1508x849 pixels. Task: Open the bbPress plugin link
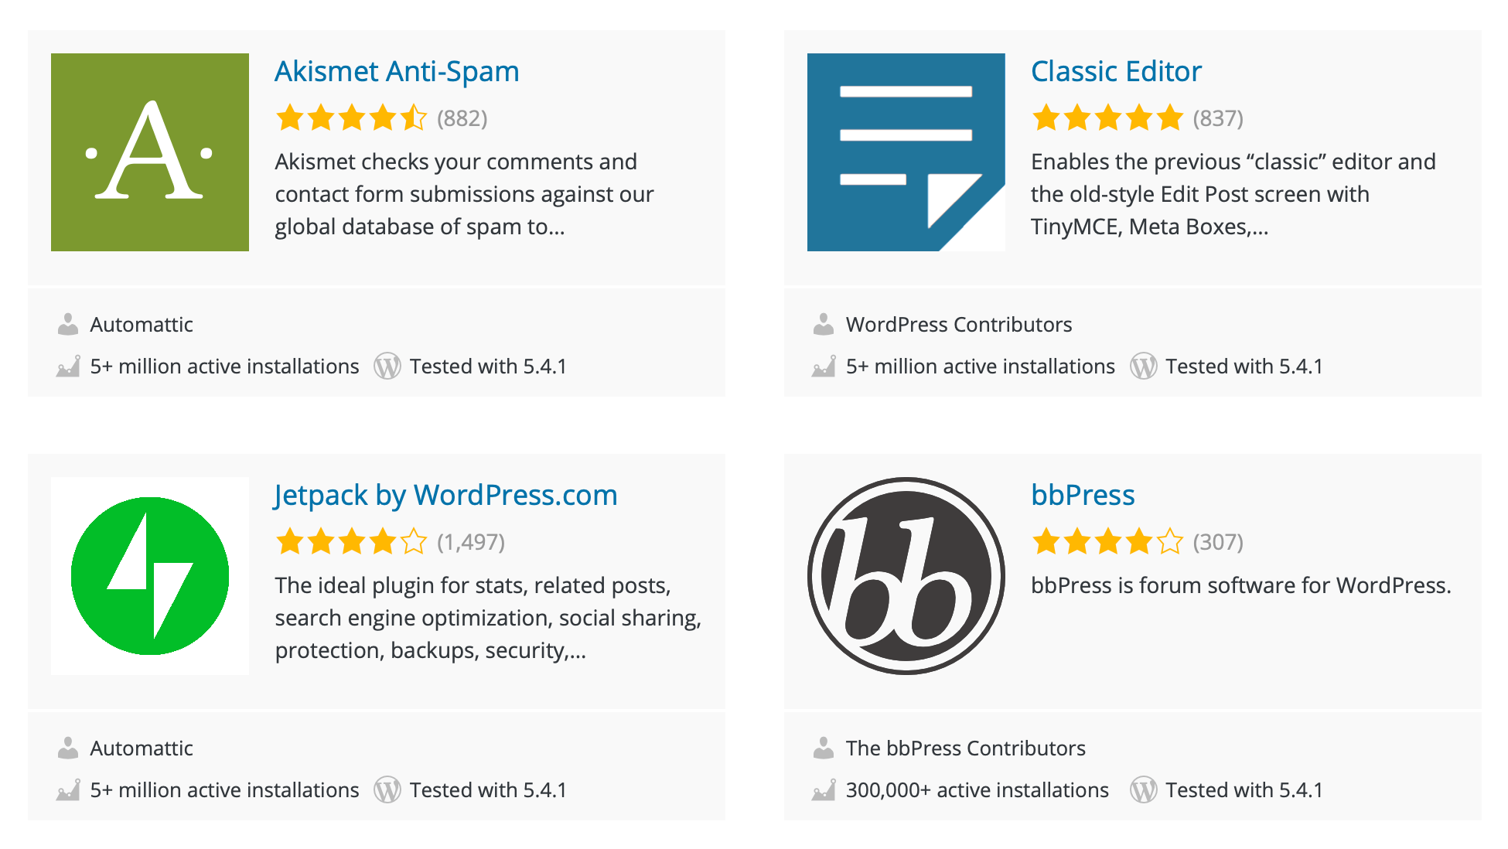tap(1083, 495)
